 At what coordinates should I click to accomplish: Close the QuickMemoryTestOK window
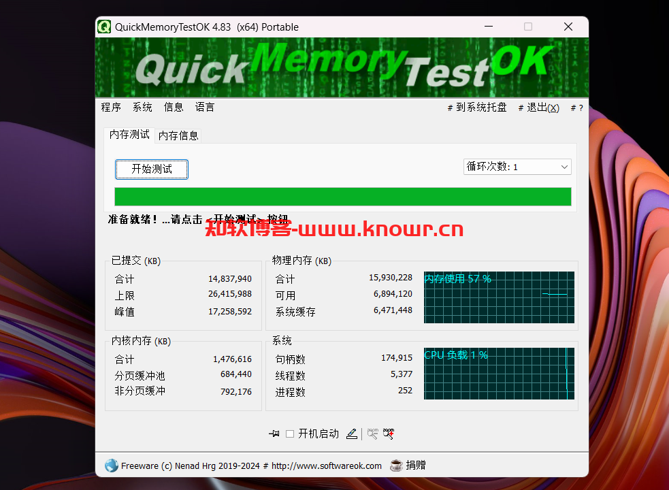pos(568,27)
